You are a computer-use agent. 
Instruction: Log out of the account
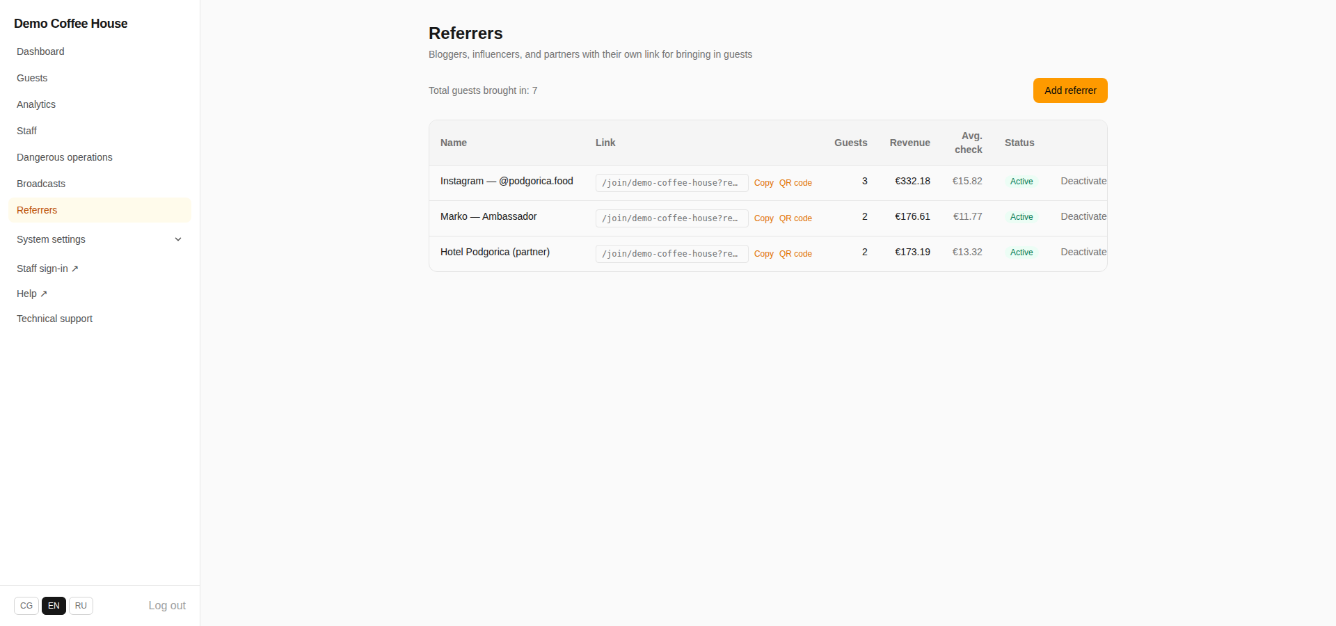click(167, 606)
